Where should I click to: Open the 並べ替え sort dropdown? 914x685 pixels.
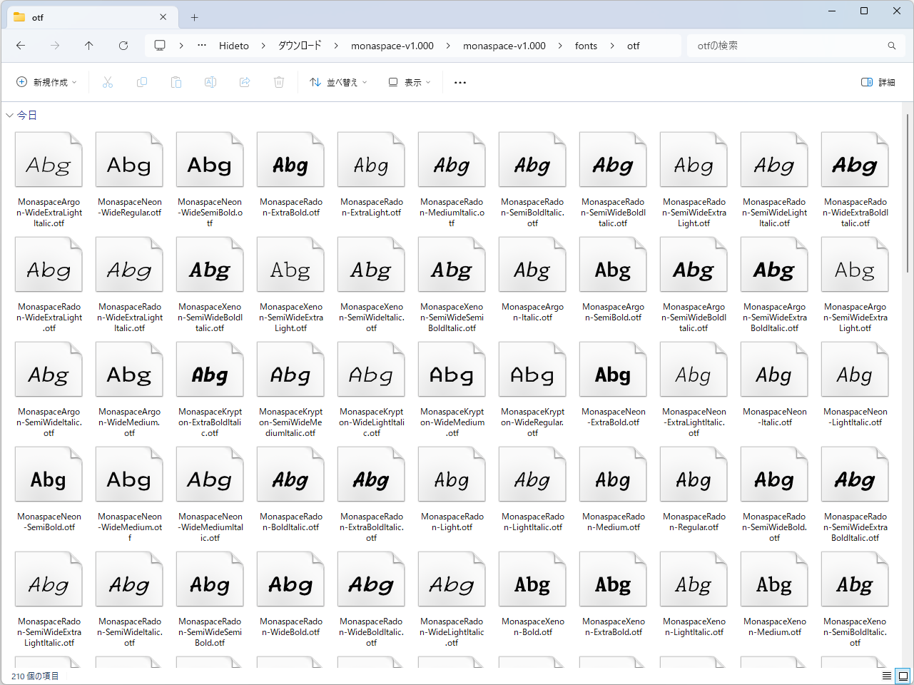point(337,82)
